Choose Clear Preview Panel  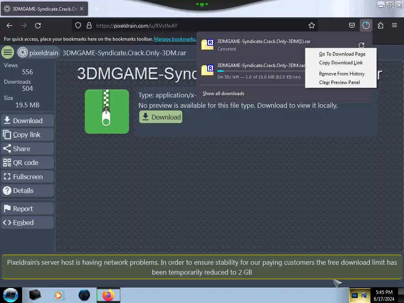339,82
